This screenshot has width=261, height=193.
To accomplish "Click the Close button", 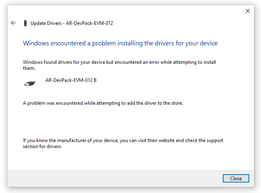I will (x=236, y=179).
